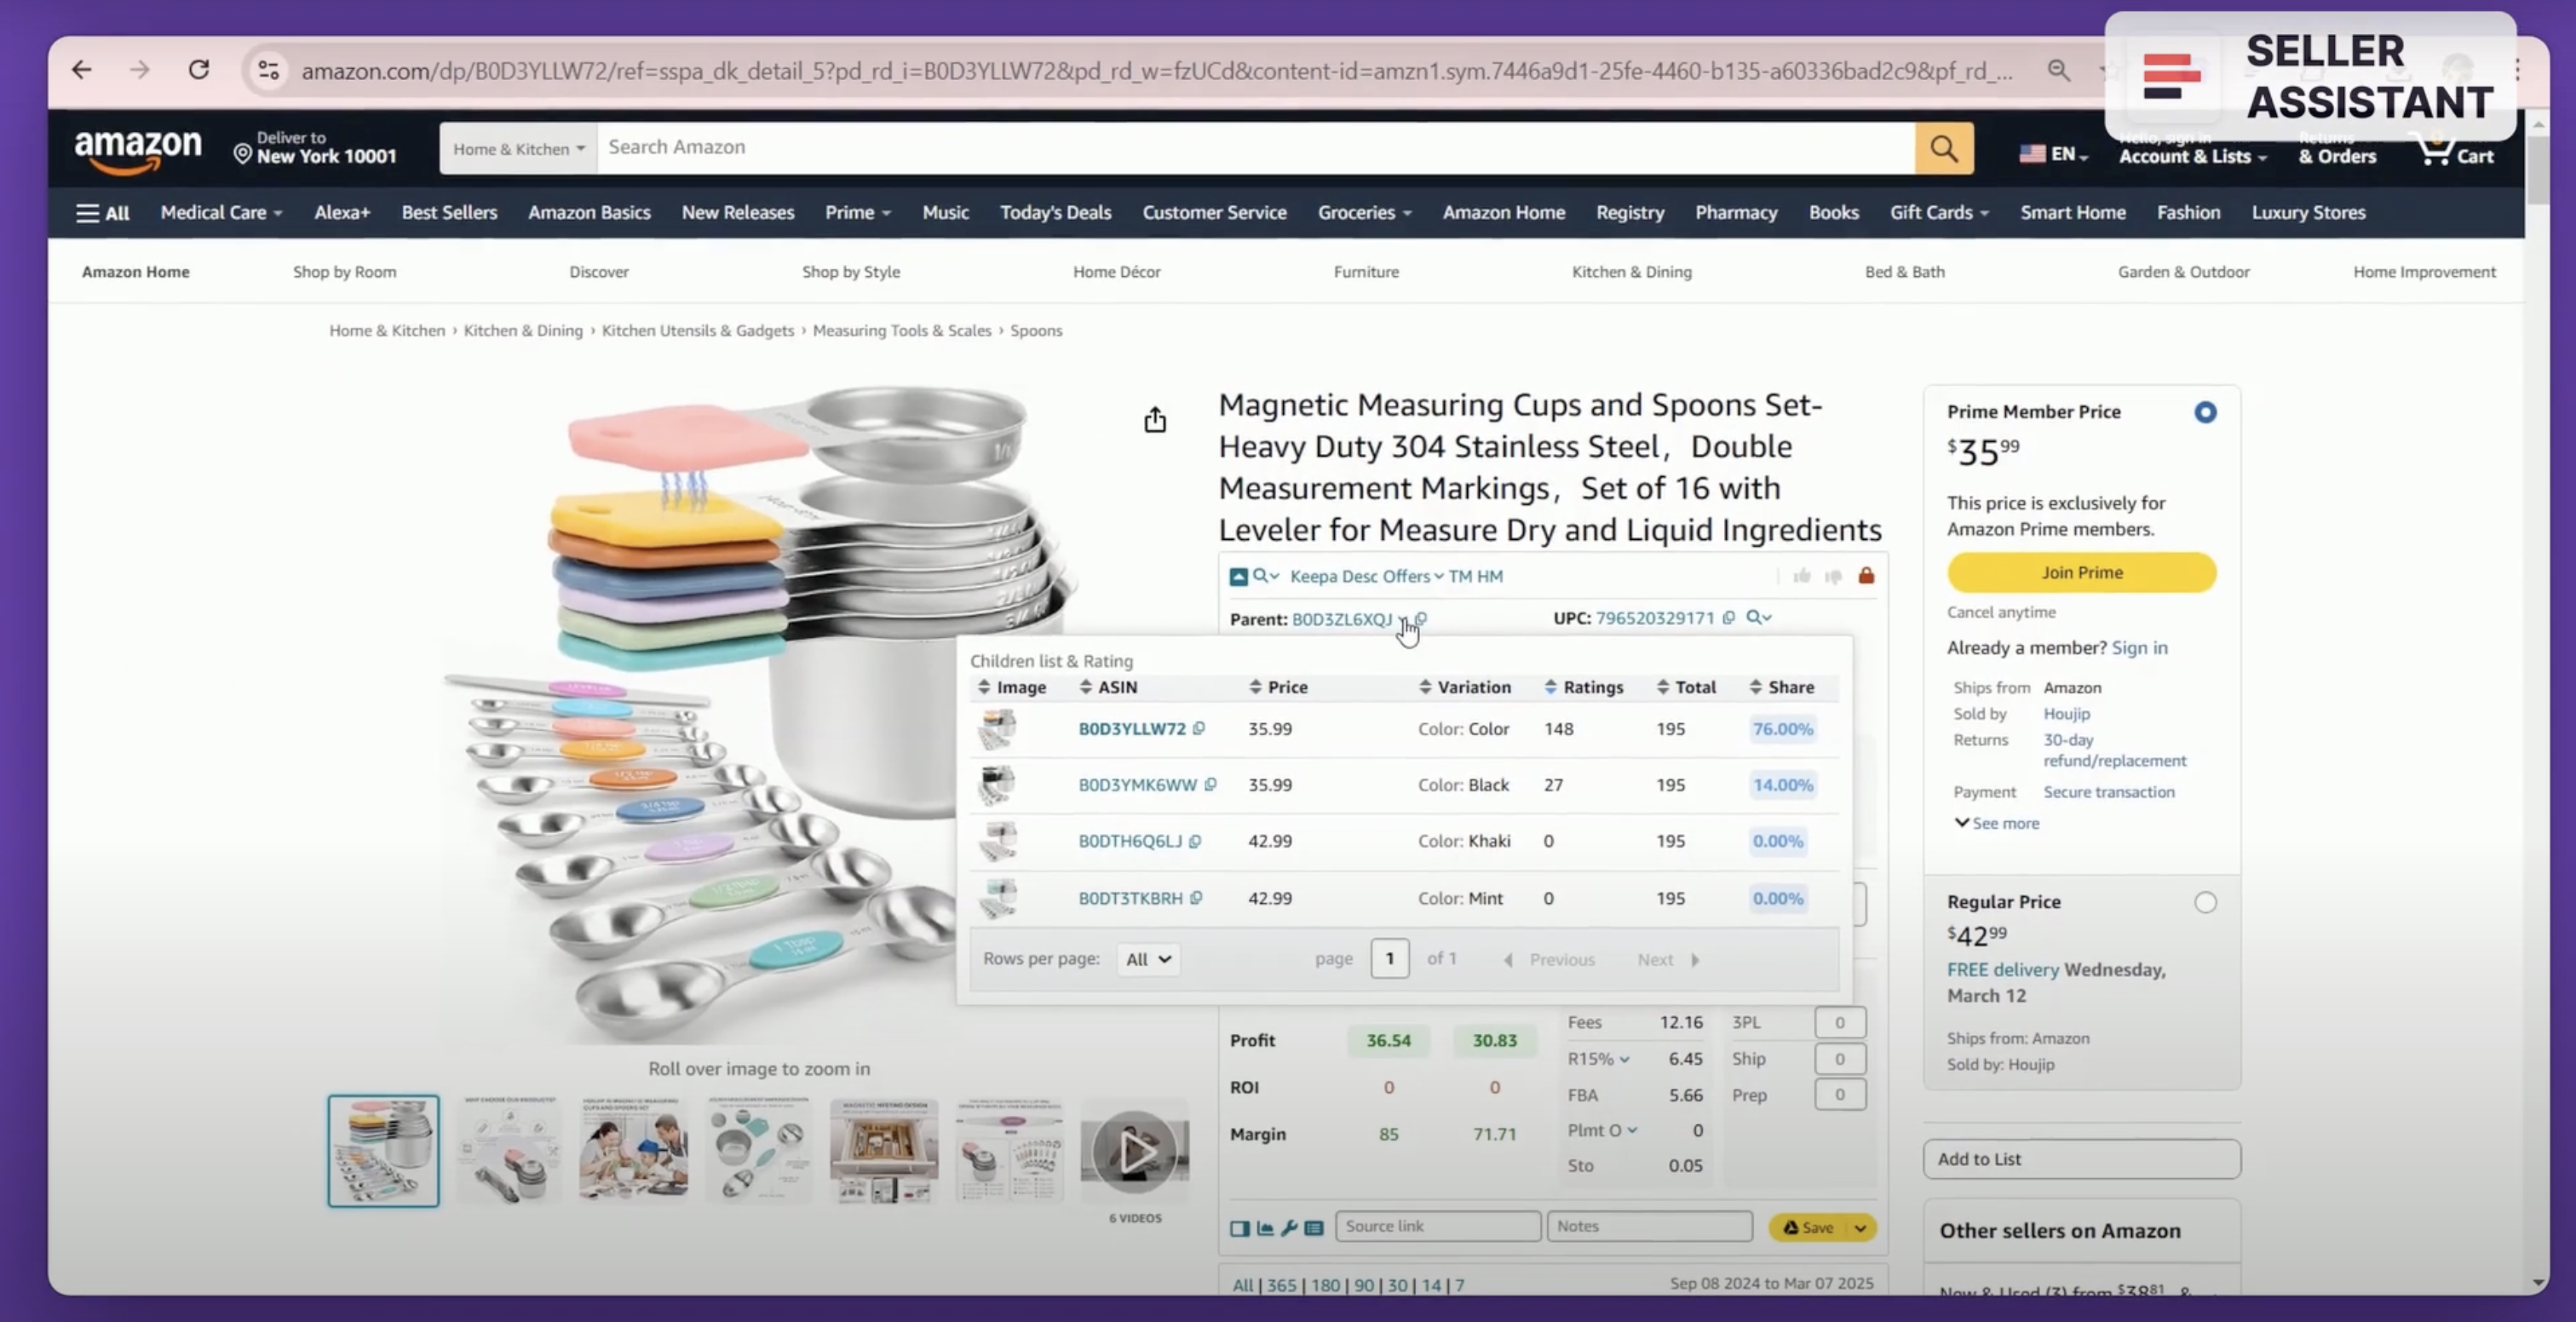The image size is (2576, 1322).
Task: Open the chevron next to the Save button
Action: 1859,1227
